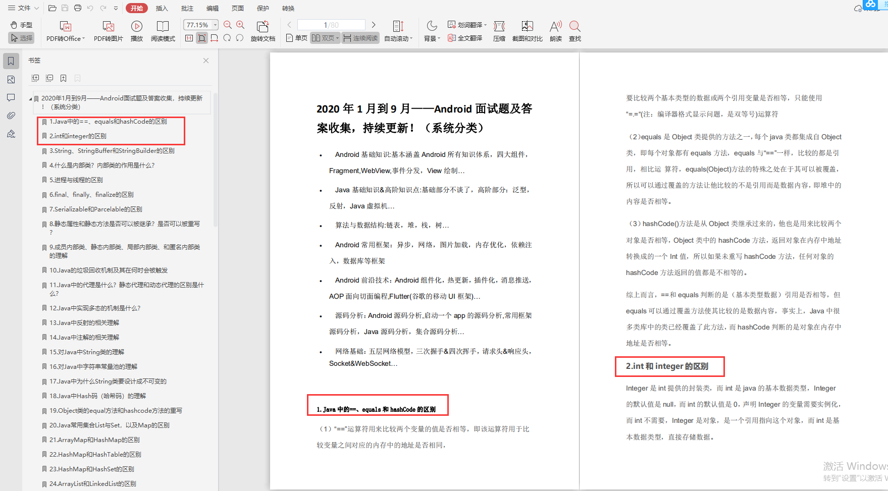Activate the 选择 select tool
Viewport: 888px width, 491px height.
[x=21, y=38]
